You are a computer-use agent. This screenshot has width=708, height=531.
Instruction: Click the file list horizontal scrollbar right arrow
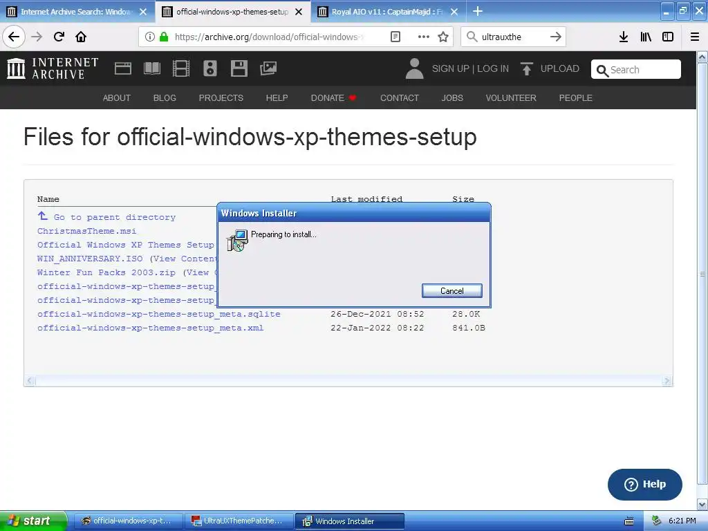[x=667, y=381]
